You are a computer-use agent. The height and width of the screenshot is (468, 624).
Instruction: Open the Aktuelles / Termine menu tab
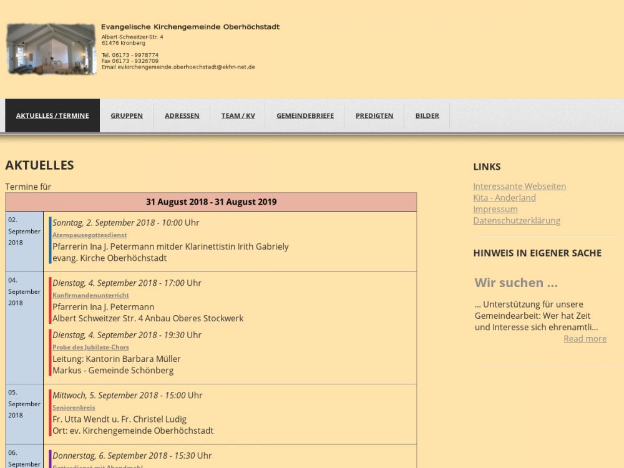pyautogui.click(x=52, y=115)
